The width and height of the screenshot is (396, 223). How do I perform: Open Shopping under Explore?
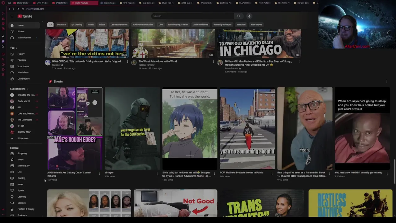[25, 153]
